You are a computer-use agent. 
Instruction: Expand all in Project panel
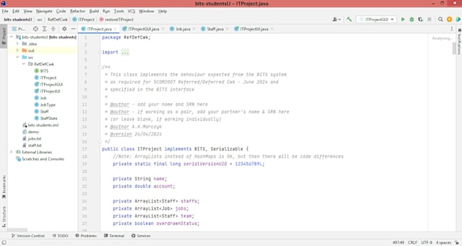point(44,29)
